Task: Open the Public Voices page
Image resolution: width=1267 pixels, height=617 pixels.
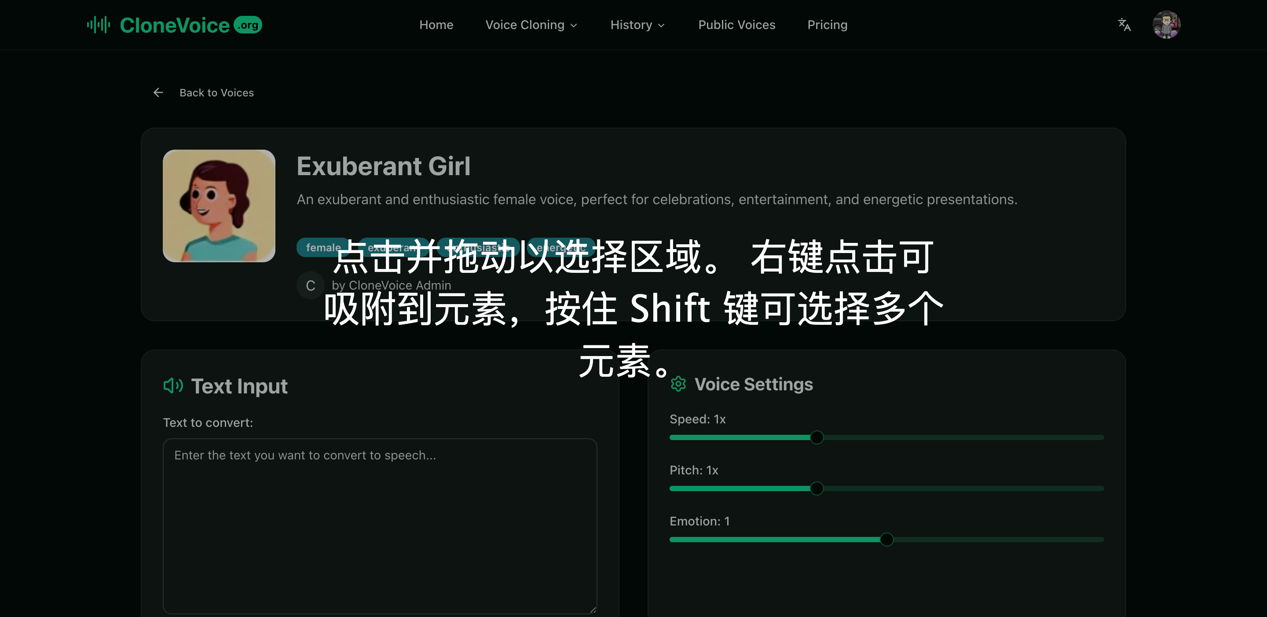Action: tap(736, 25)
